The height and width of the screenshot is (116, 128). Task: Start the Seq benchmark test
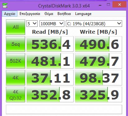point(16,44)
